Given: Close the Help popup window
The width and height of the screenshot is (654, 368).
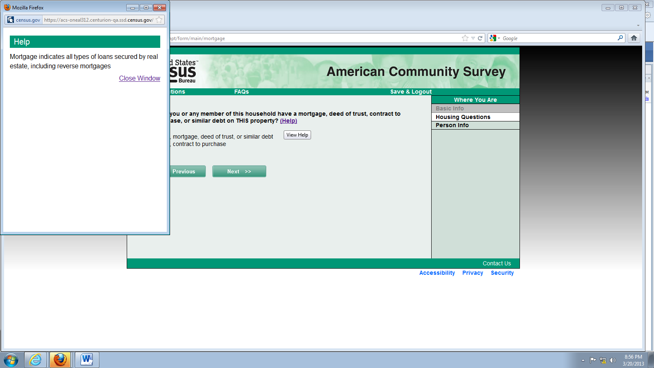Looking at the screenshot, I should coord(159,7).
